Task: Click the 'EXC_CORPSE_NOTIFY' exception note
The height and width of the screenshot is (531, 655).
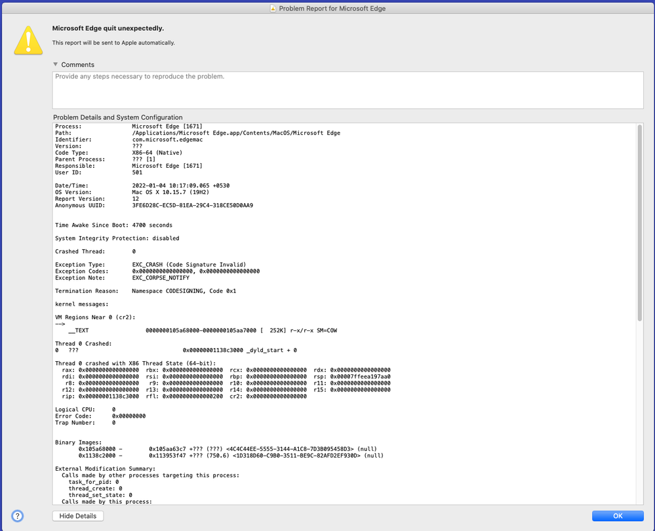Action: point(161,278)
